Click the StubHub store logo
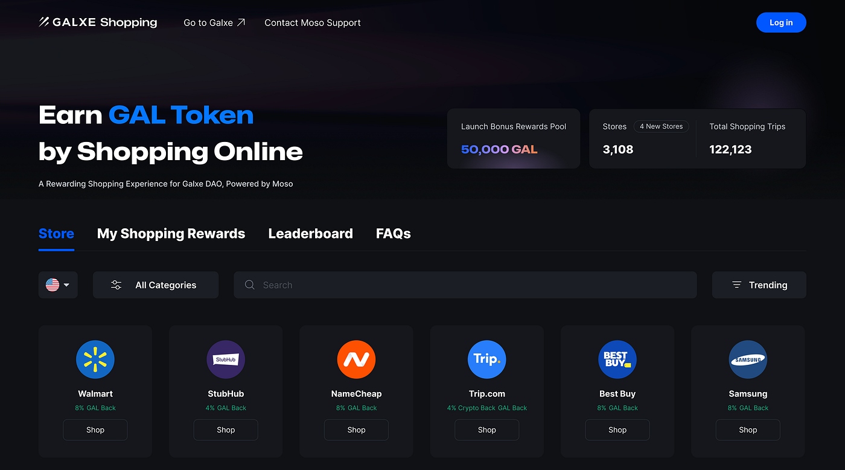 (226, 359)
